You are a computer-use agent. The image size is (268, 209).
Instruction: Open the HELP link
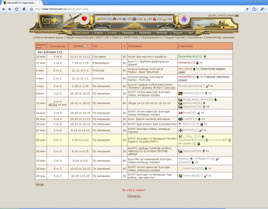tap(99, 37)
